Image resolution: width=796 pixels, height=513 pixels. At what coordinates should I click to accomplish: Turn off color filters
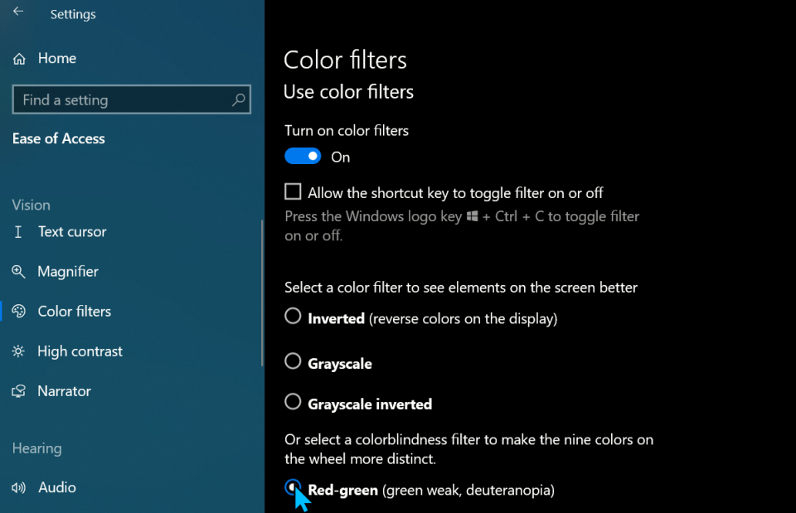(303, 156)
